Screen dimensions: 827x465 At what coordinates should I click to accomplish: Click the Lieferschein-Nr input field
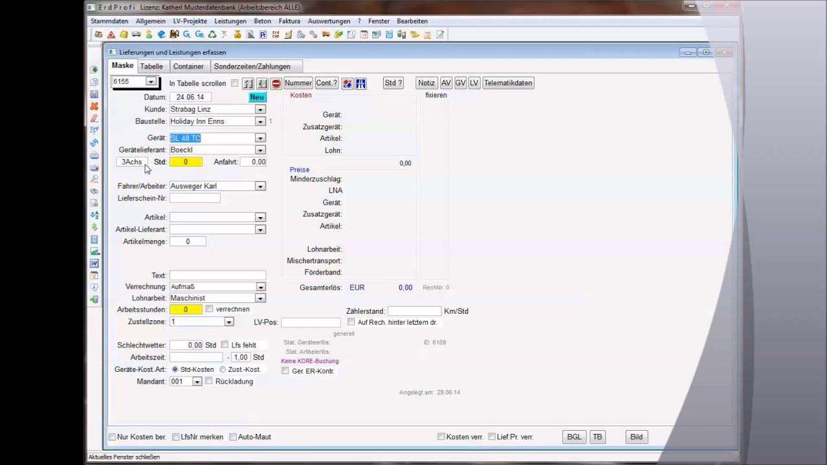coord(194,198)
